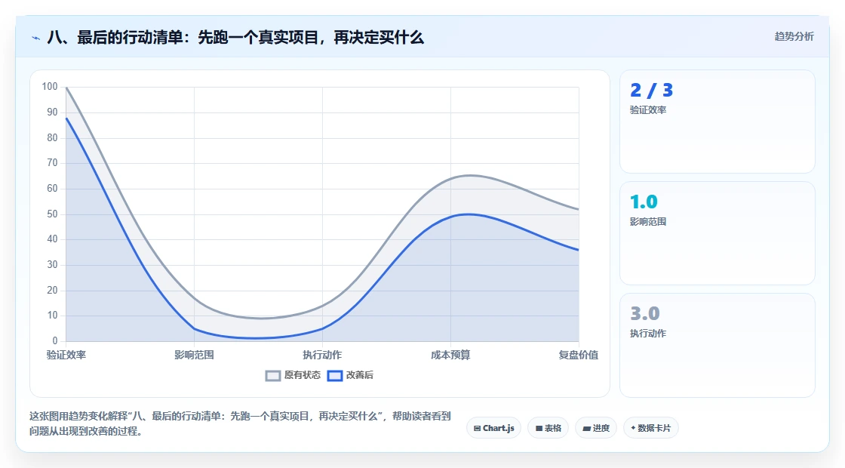Click the chart description paragraph below the chart
This screenshot has height=468, width=845.
click(x=240, y=423)
